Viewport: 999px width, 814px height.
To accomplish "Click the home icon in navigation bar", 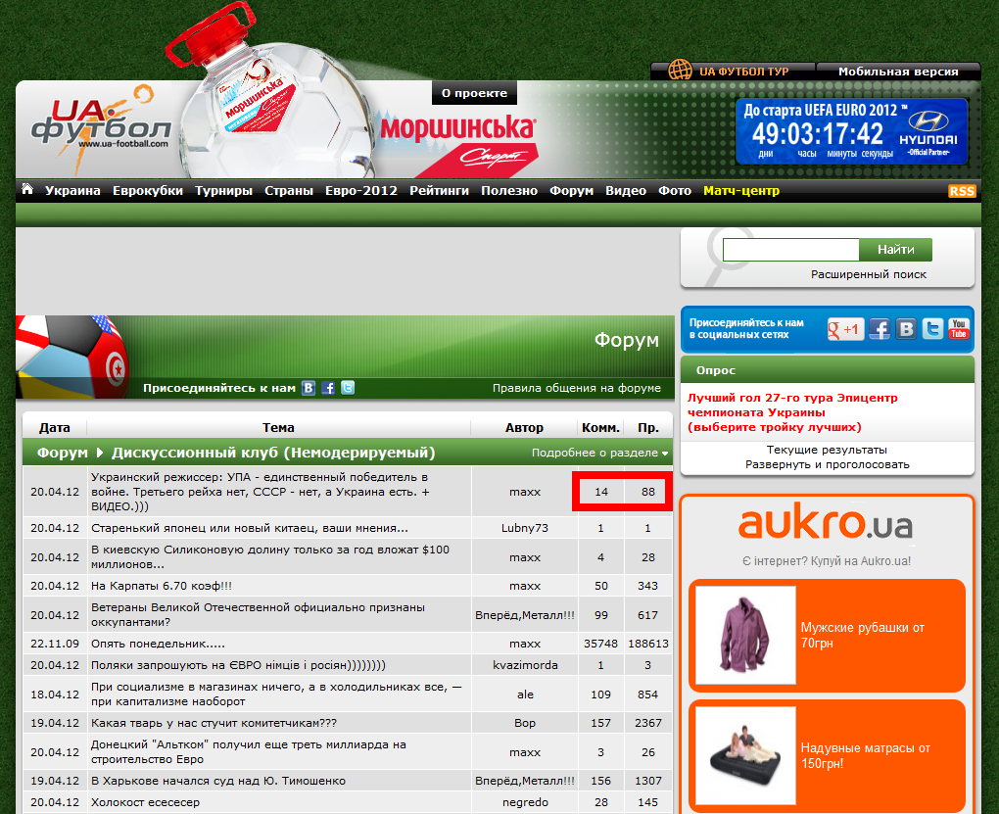I will [x=27, y=189].
